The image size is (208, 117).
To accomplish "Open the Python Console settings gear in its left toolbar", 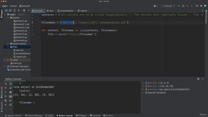I will 6,100.
